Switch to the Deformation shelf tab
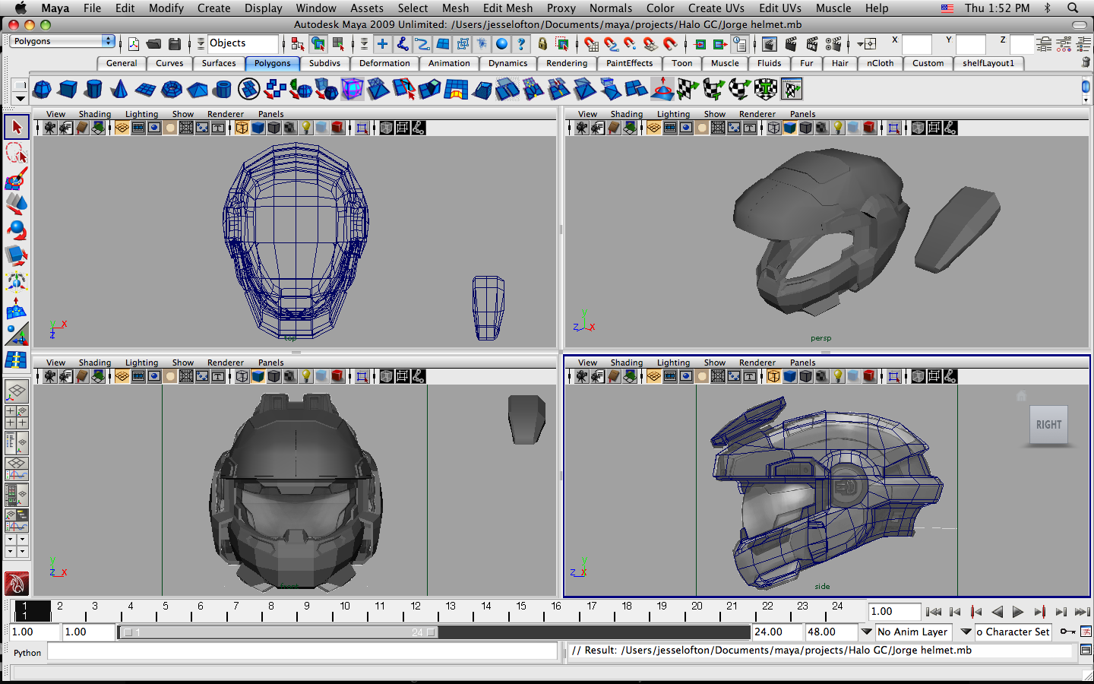1094x684 pixels. coord(384,63)
